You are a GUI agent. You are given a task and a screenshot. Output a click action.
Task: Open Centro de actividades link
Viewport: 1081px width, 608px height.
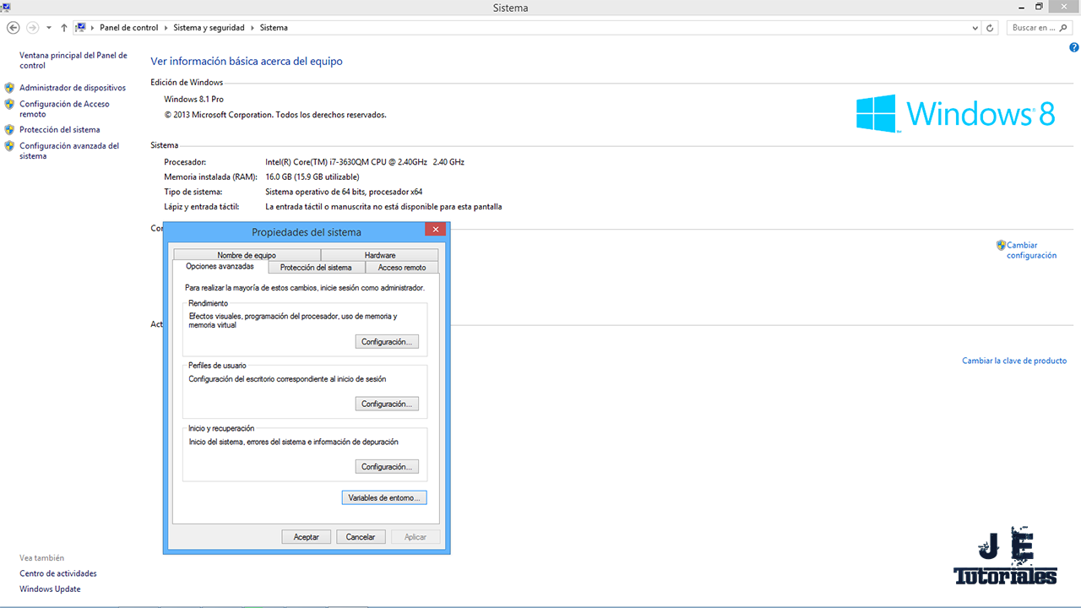pos(58,573)
